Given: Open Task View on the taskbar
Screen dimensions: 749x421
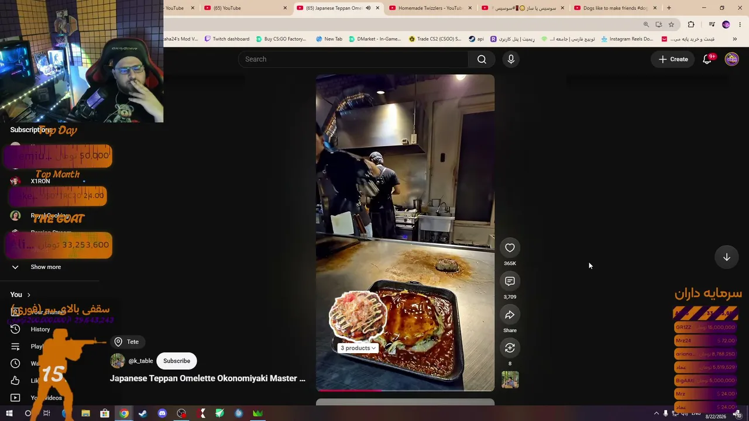Looking at the screenshot, I should click(x=47, y=413).
